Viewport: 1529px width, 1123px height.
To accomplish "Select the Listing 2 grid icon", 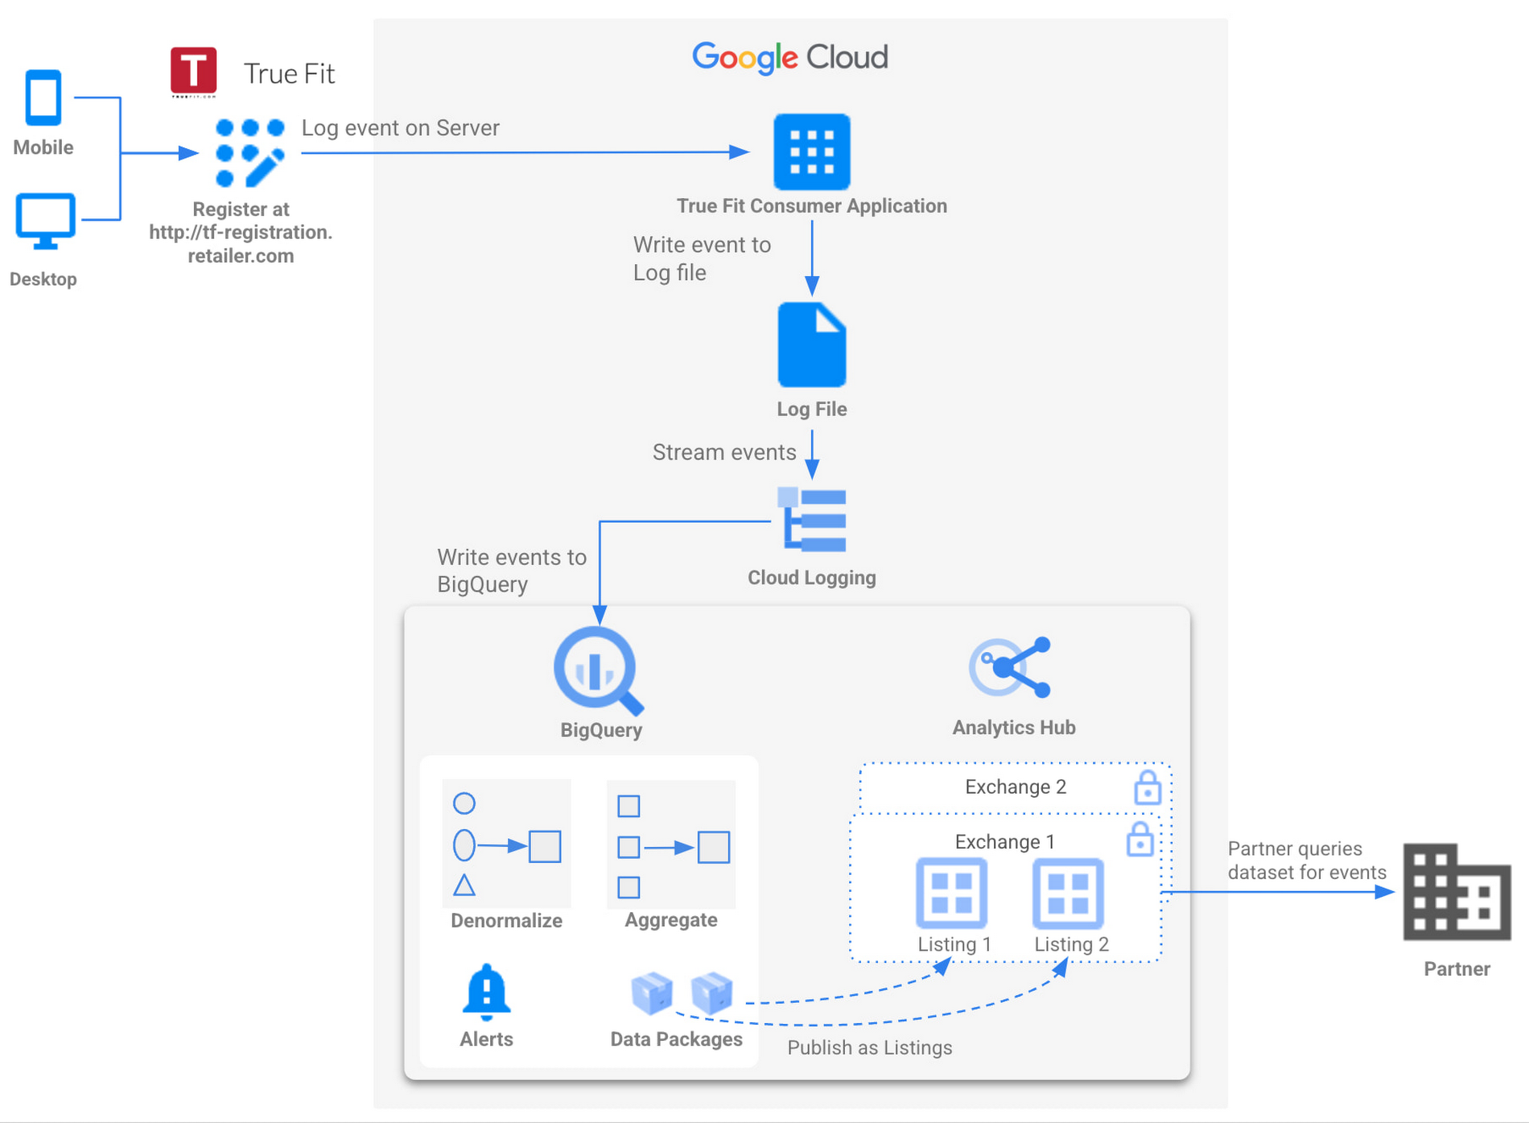I will [1069, 894].
